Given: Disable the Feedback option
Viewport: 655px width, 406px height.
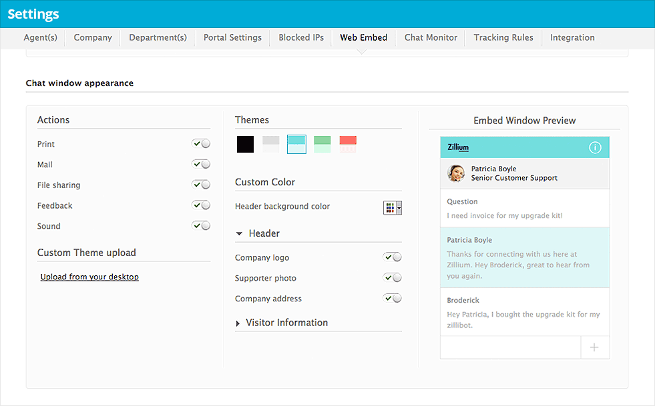Looking at the screenshot, I should pyautogui.click(x=201, y=205).
